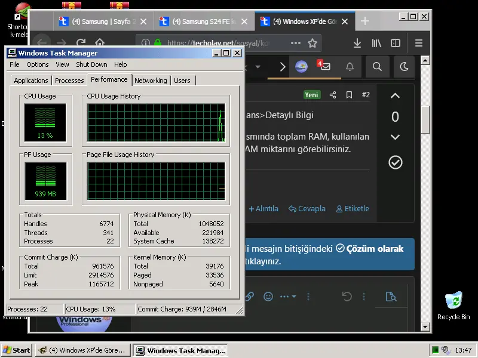Toggle dark mode moon icon
Viewport: 478px width, 358px height.
coord(404,66)
